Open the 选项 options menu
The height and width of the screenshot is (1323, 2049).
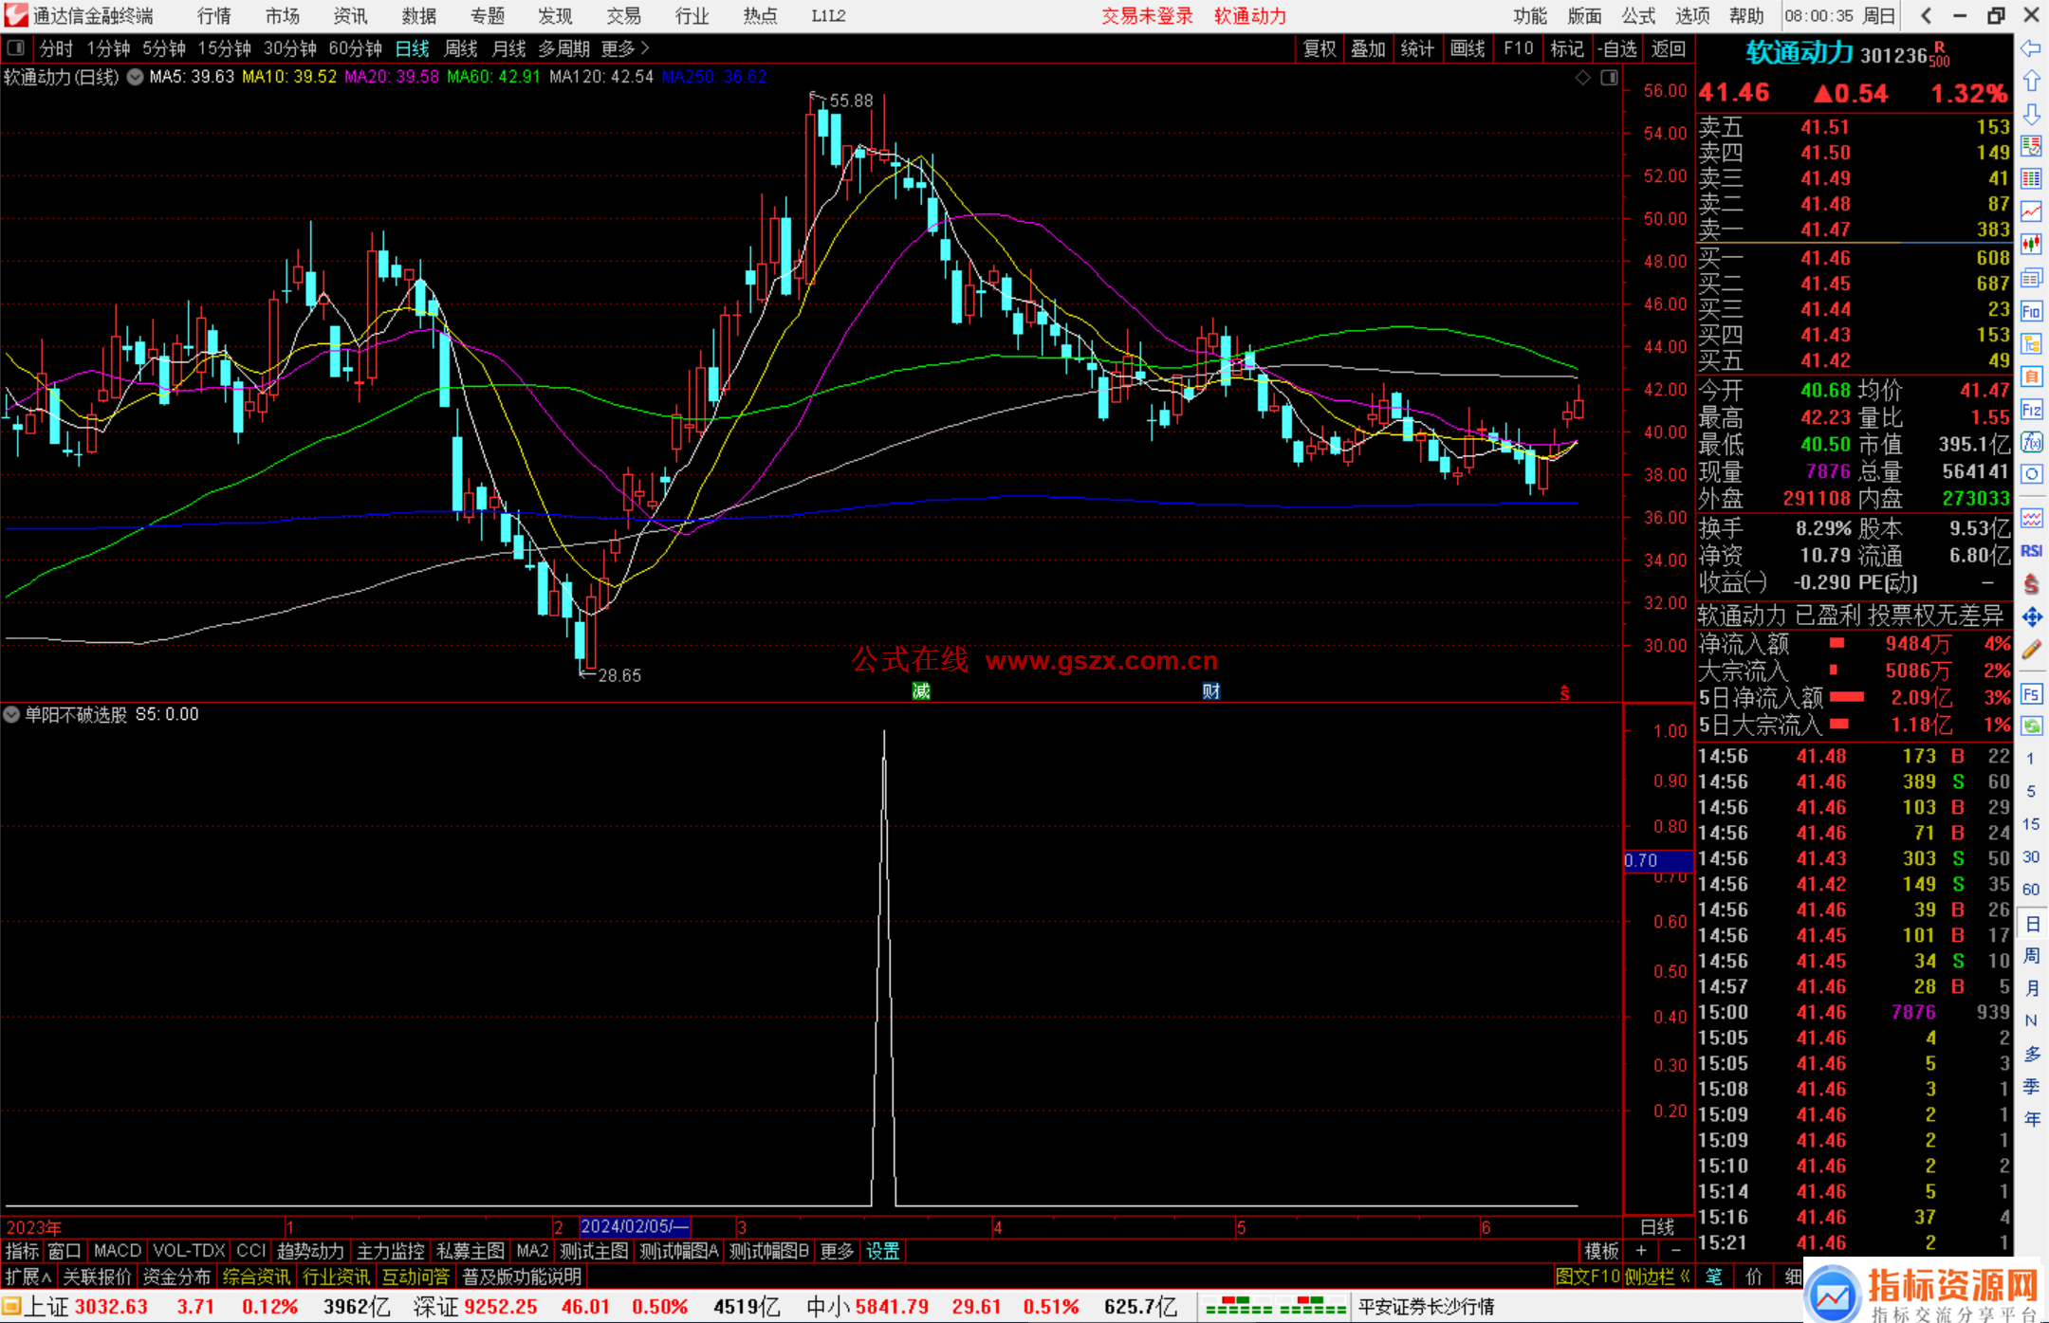coord(1692,16)
